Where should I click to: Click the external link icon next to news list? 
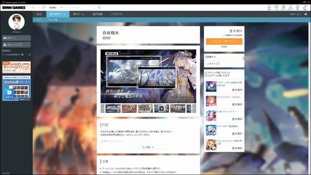30,54
